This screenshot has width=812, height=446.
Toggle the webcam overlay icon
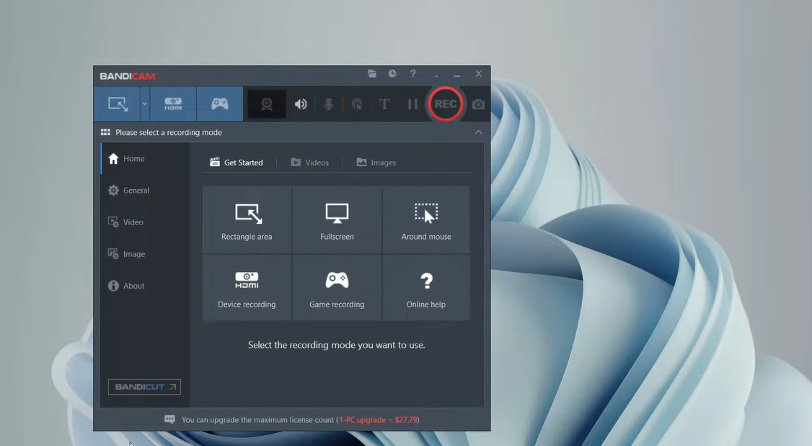click(267, 104)
